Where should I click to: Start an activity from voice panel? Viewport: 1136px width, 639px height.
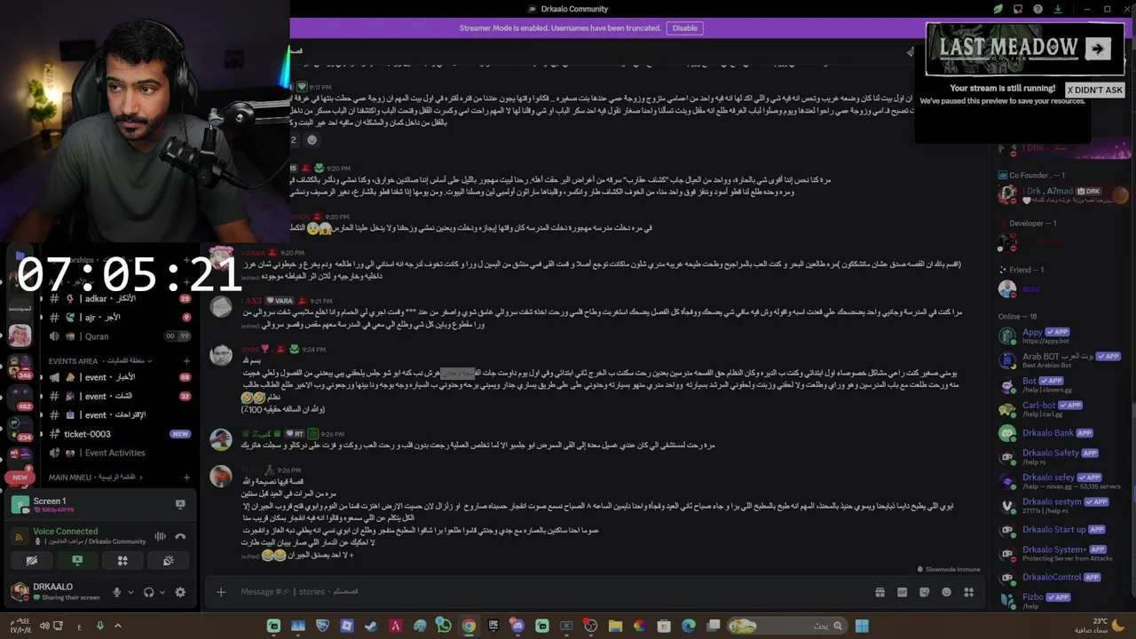122,561
